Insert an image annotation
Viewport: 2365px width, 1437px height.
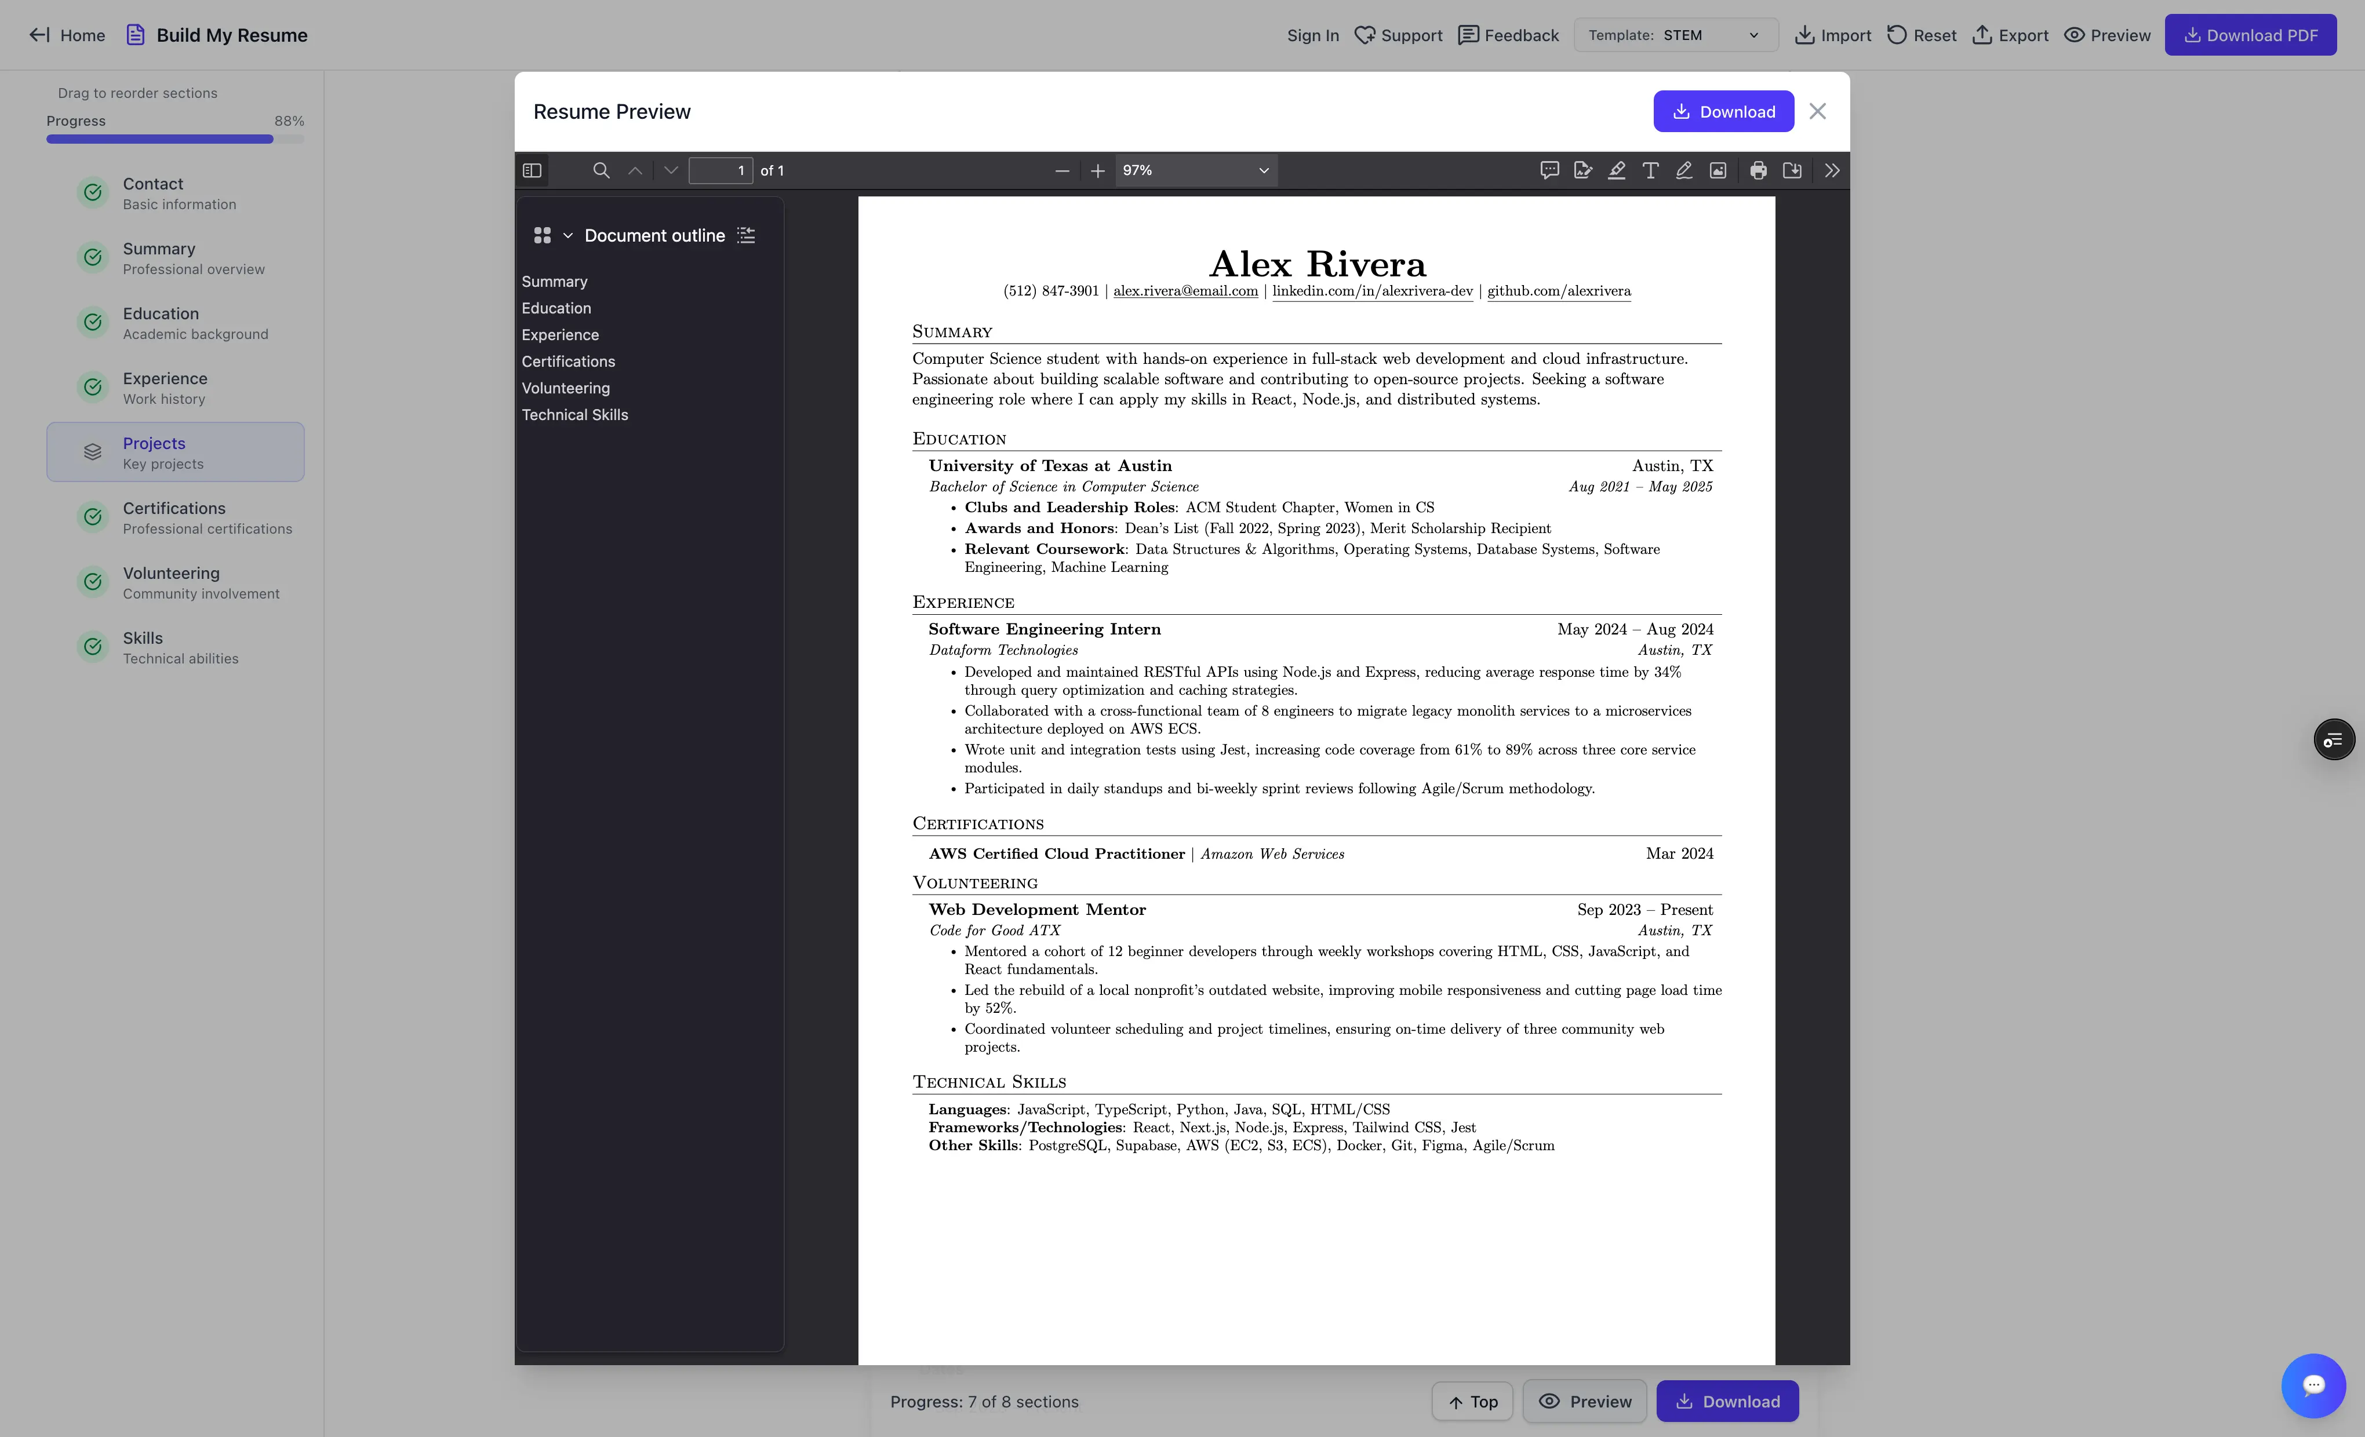coord(1718,170)
